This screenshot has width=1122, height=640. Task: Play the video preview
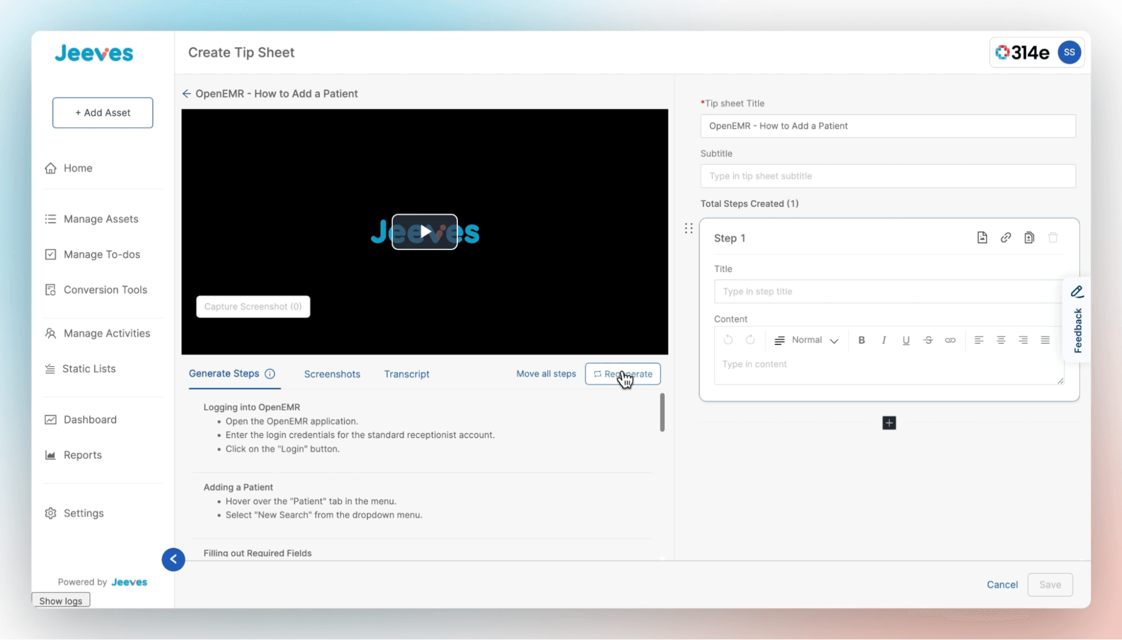point(424,232)
